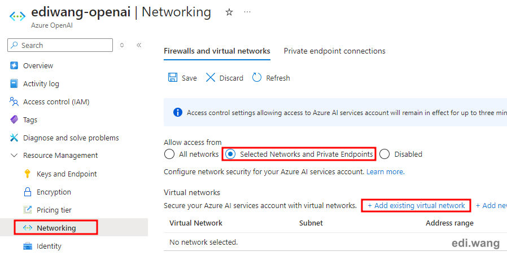
Task: Select Firewalls and virtual networks tab
Action: (217, 51)
